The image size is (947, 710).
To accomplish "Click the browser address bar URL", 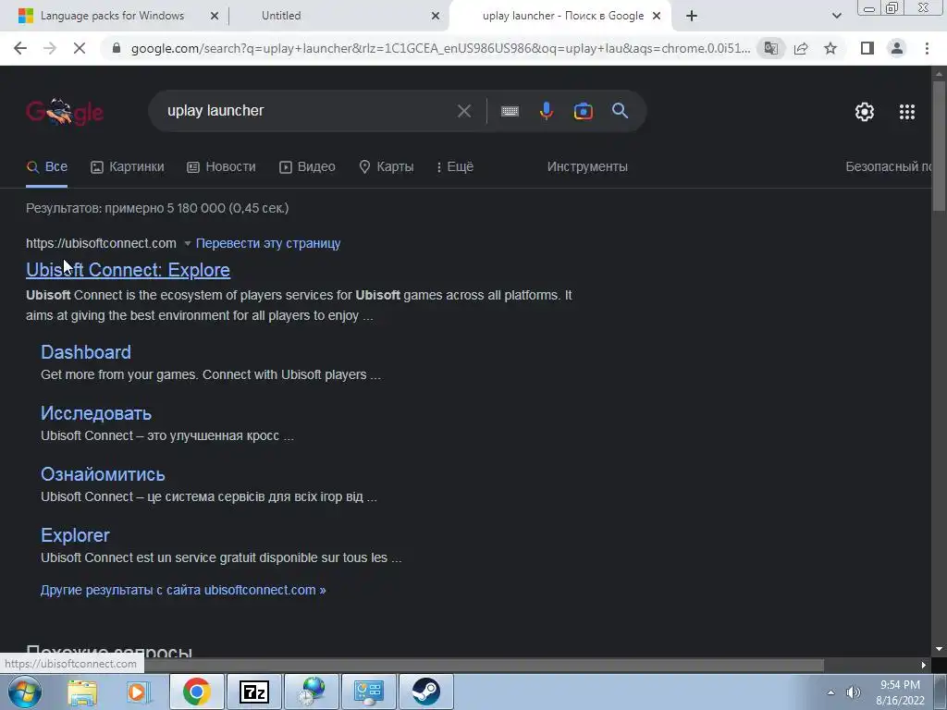I will [x=439, y=48].
